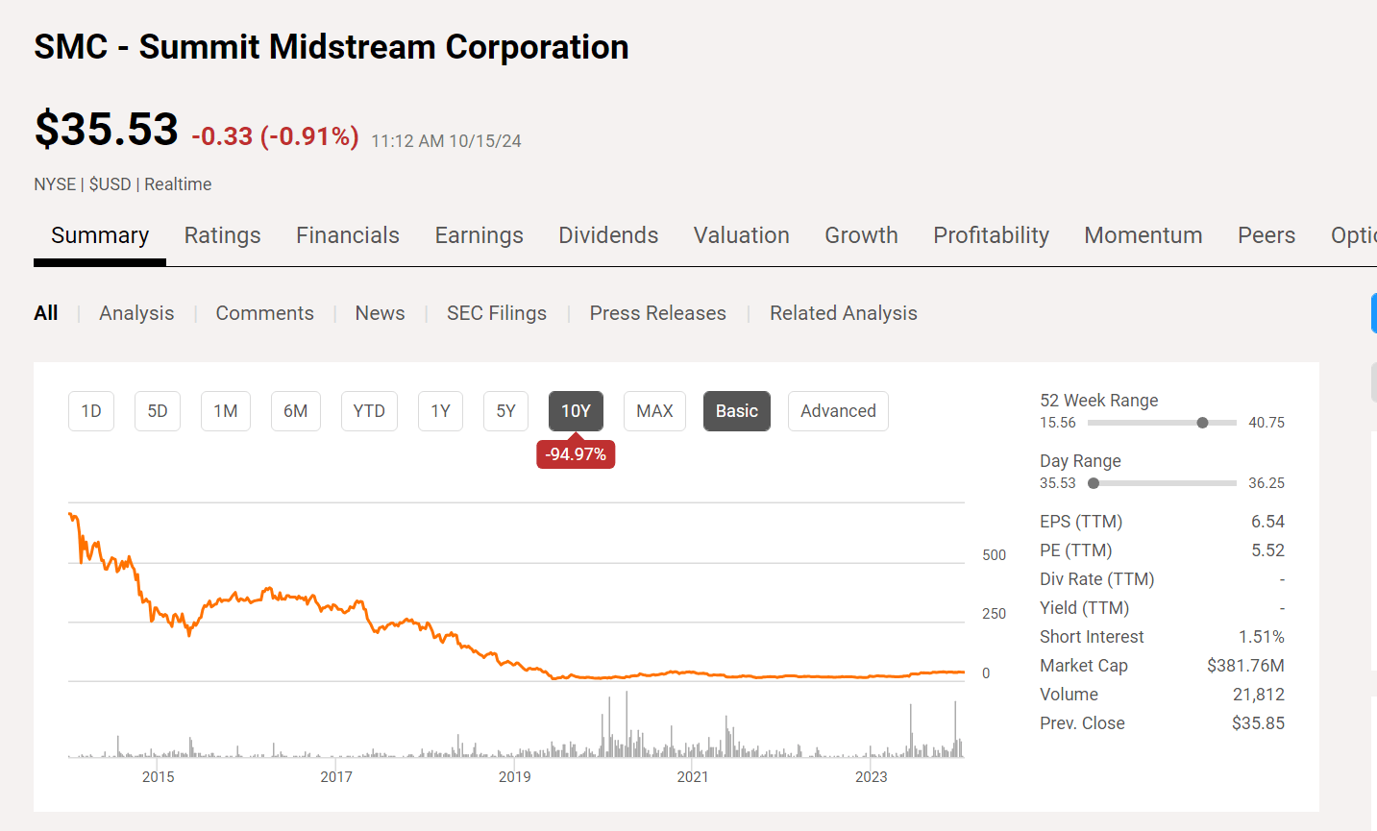Switch the chart to 5D view
The width and height of the screenshot is (1377, 831).
tap(157, 410)
